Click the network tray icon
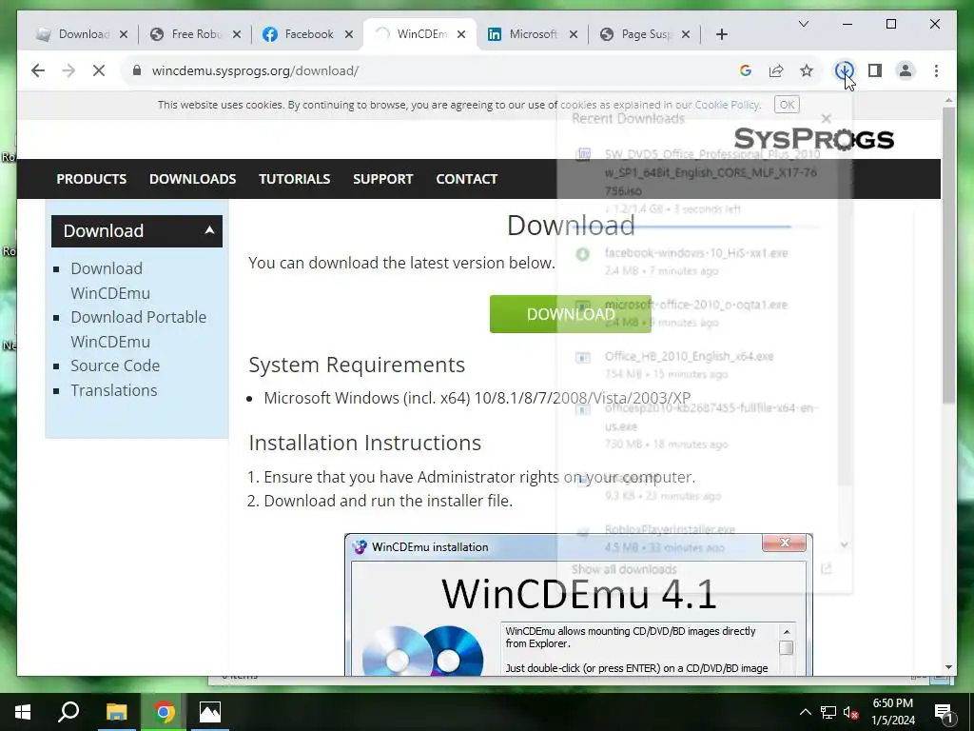 click(x=828, y=712)
